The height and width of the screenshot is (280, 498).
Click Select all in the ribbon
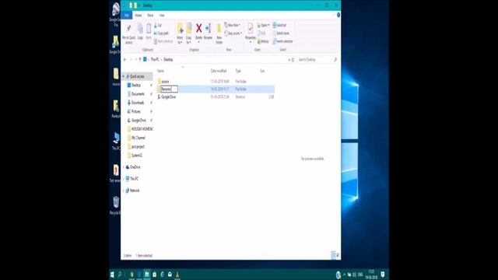[280, 25]
